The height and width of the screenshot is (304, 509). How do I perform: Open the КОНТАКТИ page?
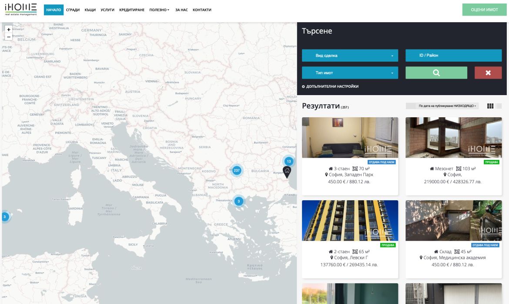click(x=202, y=10)
